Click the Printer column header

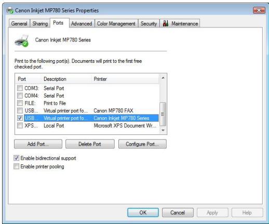[125, 79]
